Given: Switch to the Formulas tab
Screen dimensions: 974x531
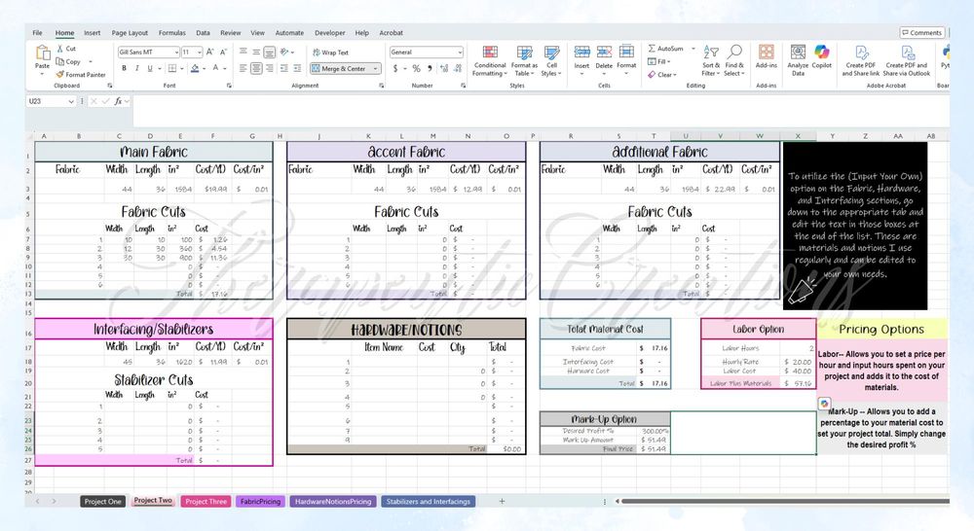Looking at the screenshot, I should 172,33.
